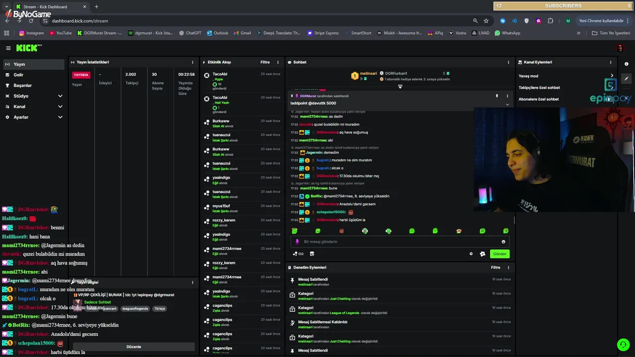Open Outlook bookmark
Image resolution: width=635 pixels, height=357 pixels.
point(217,33)
